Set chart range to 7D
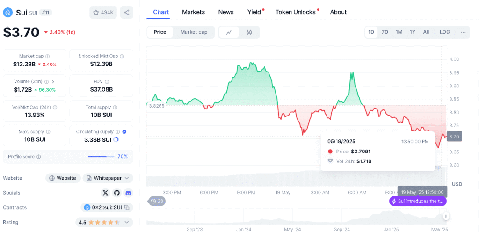 pyautogui.click(x=385, y=32)
